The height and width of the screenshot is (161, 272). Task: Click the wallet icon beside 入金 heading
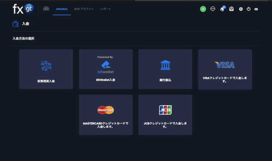point(15,24)
